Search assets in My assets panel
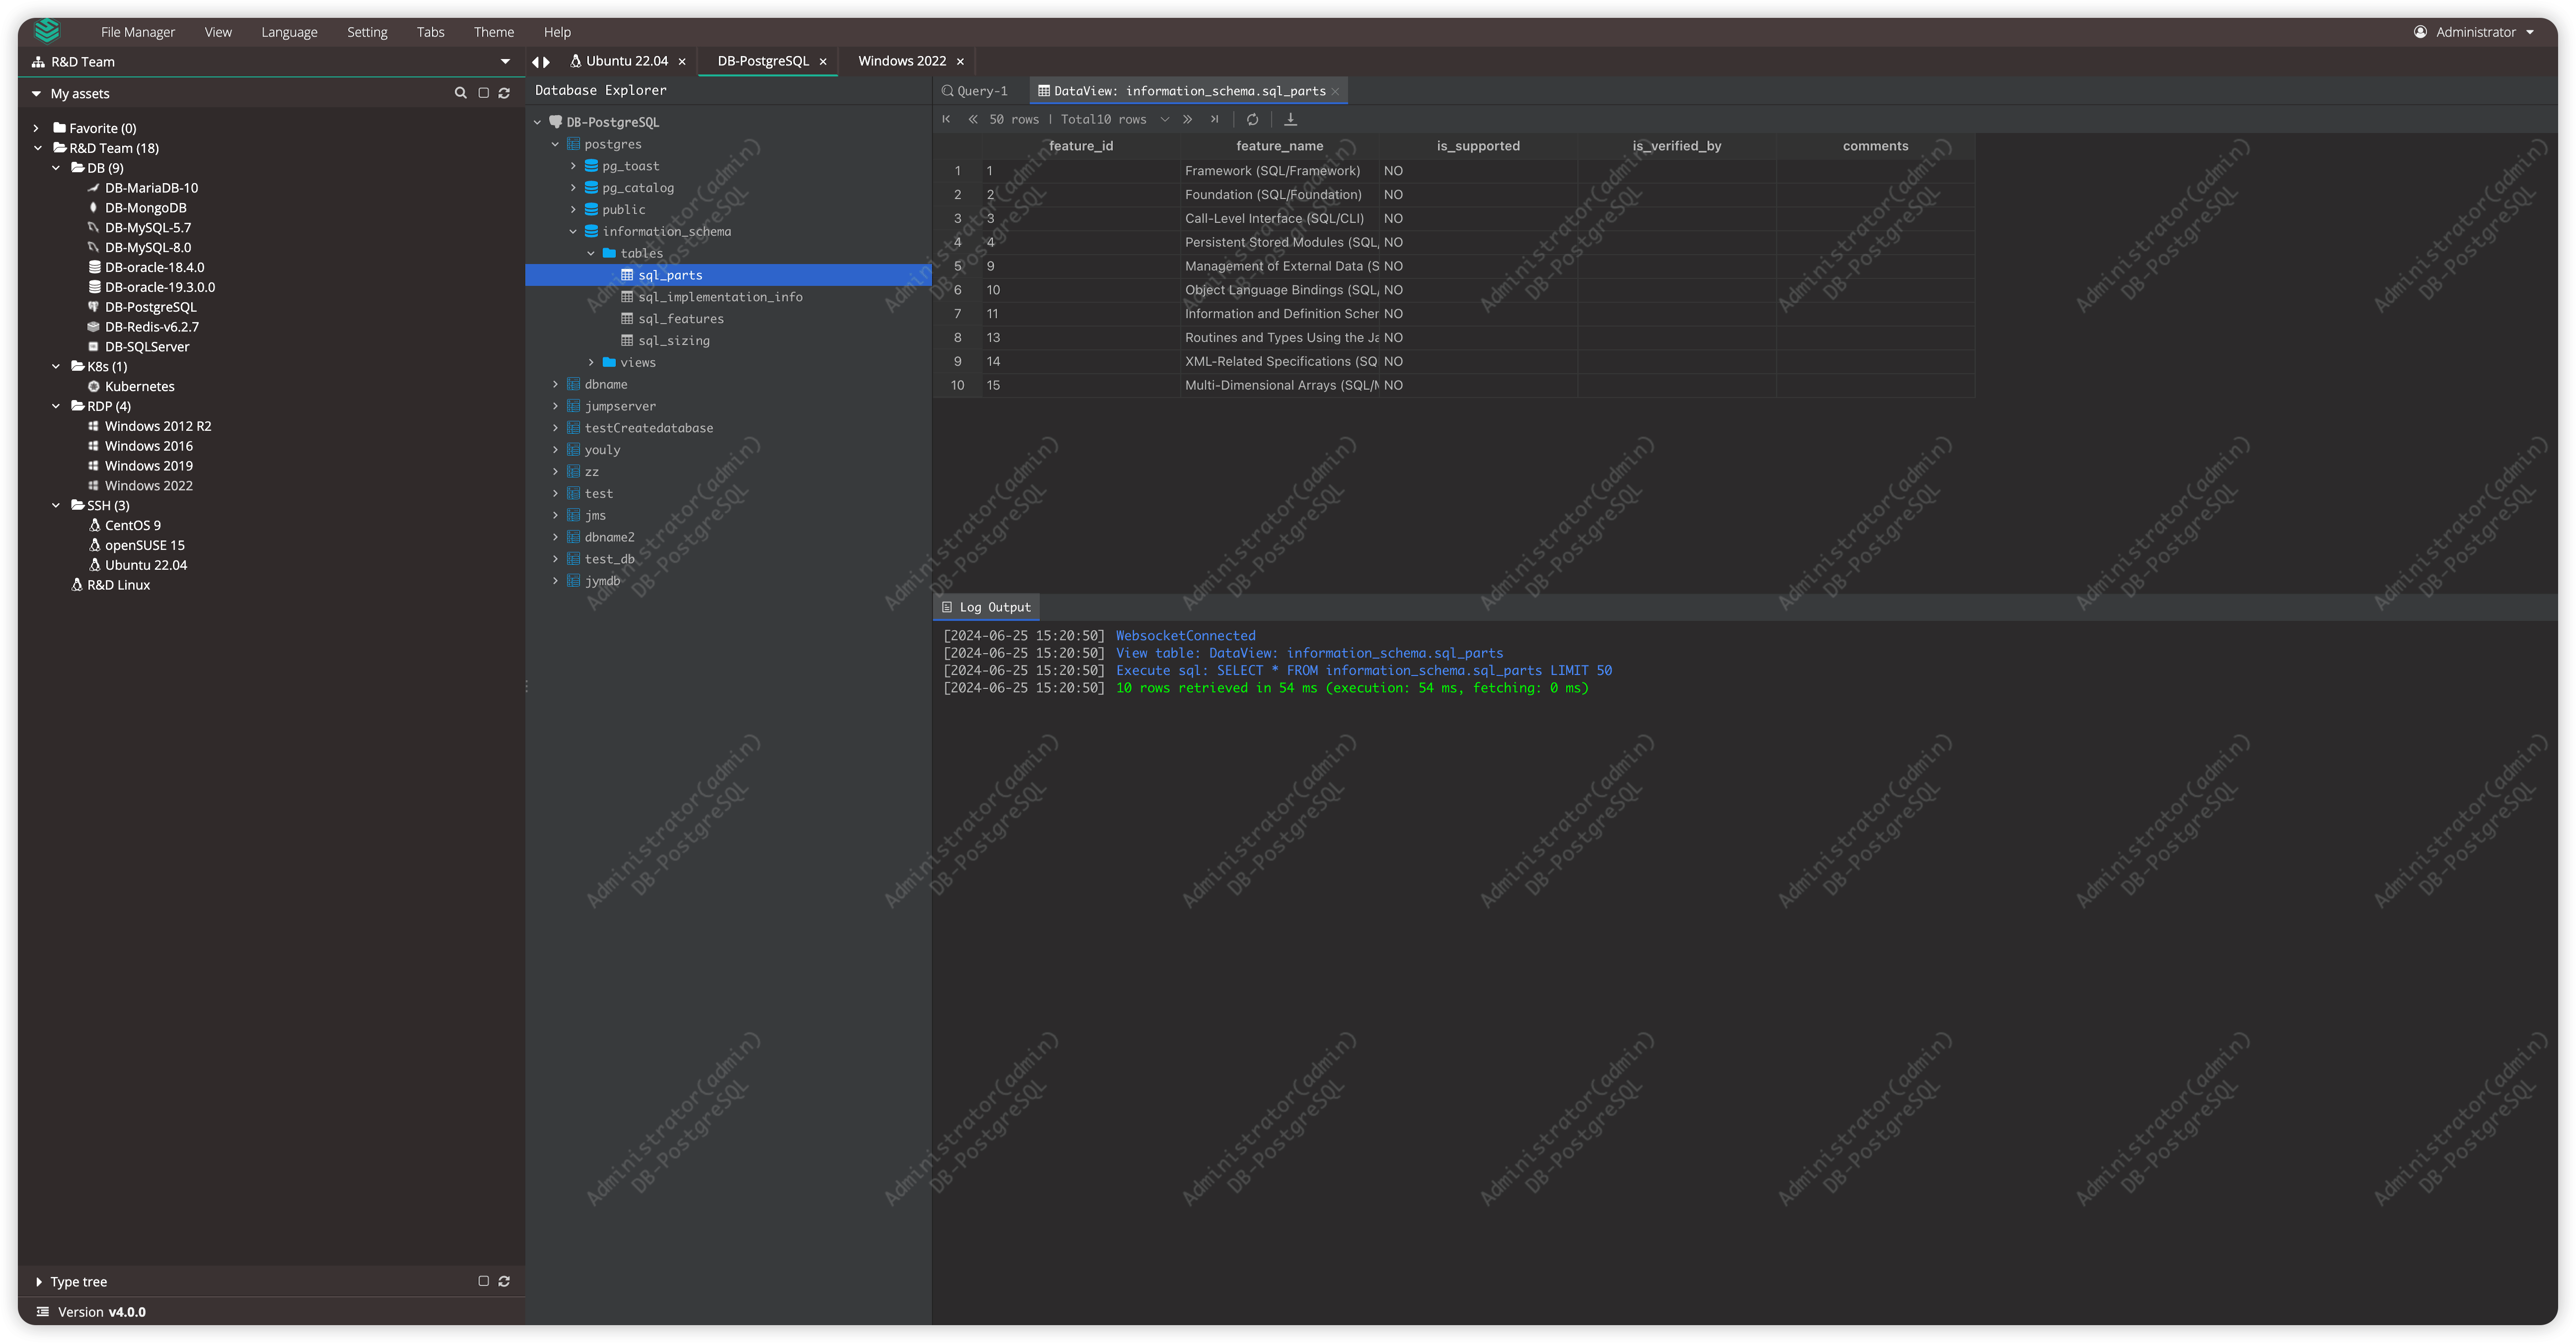The width and height of the screenshot is (2576, 1343). click(x=460, y=93)
